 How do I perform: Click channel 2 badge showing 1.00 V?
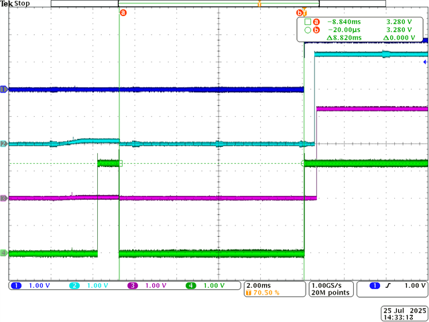point(89,286)
